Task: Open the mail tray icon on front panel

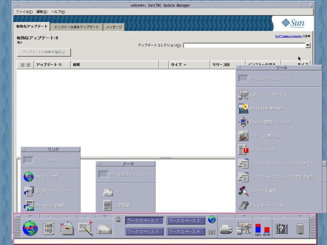Action: click(x=104, y=229)
